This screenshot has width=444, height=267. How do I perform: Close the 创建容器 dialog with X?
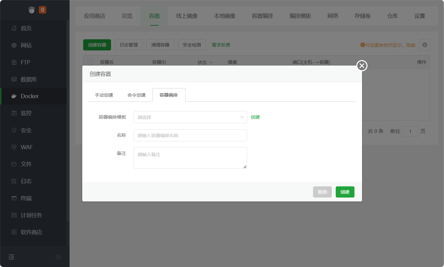[x=362, y=66]
